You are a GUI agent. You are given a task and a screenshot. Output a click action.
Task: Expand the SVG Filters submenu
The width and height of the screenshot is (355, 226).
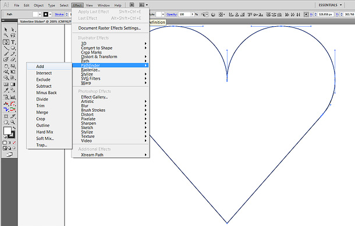[x=111, y=78]
